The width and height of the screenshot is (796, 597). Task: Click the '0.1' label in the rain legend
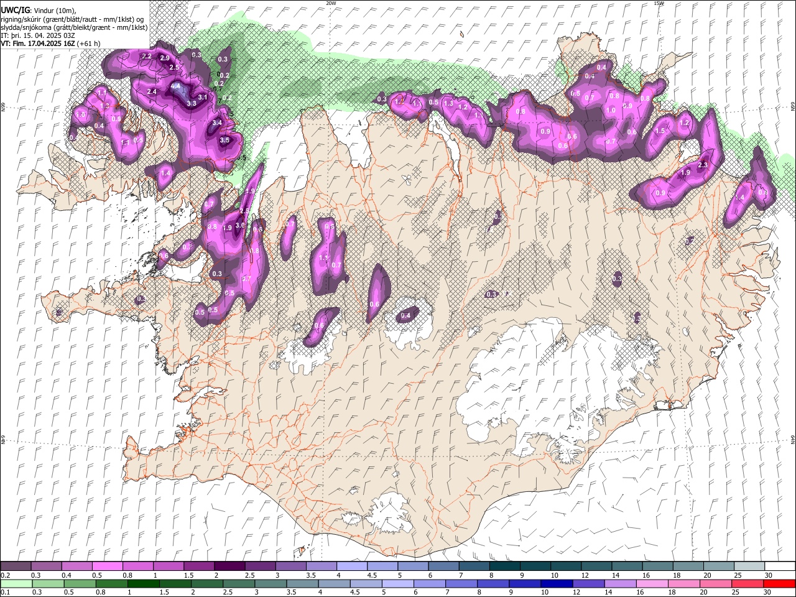5,593
